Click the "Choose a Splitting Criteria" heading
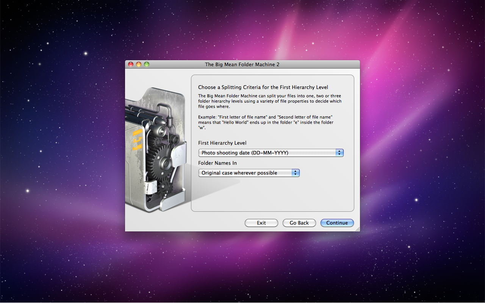The width and height of the screenshot is (485, 303). pyautogui.click(x=263, y=87)
